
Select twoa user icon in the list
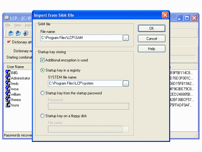click(x=8, y=89)
